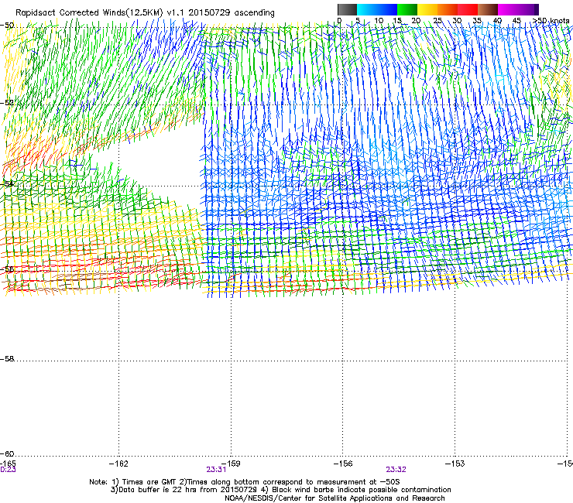The image size is (573, 503).
Task: Click the 'Times are GMT' note line
Action: pos(245,482)
